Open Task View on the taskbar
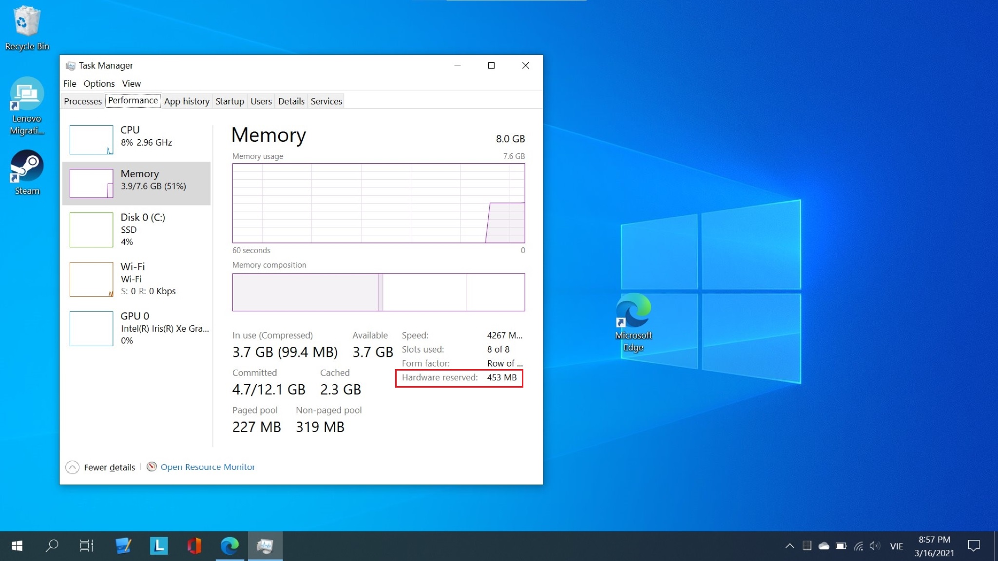Image resolution: width=998 pixels, height=561 pixels. [87, 546]
